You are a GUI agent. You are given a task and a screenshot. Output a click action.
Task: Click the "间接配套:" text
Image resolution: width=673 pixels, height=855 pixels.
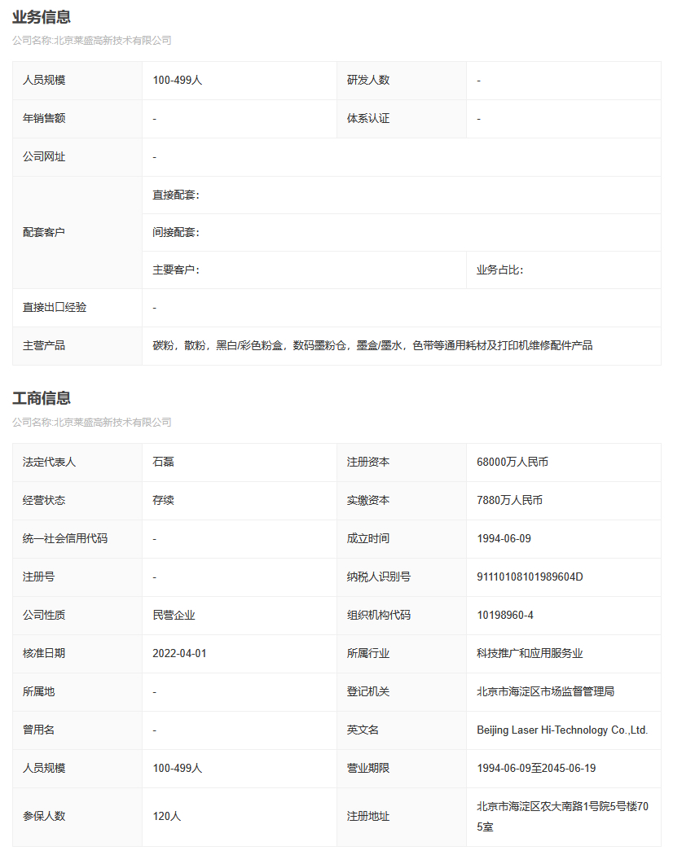point(176,232)
